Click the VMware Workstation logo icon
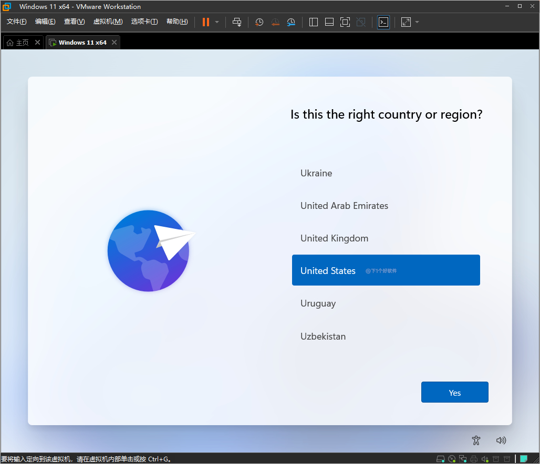 click(x=7, y=6)
